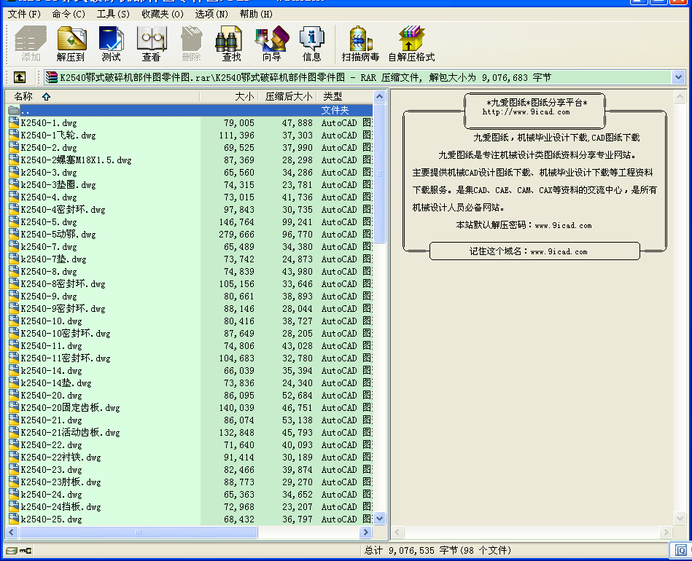The image size is (692, 561).
Task: Open the 文件 menu
Action: point(20,14)
